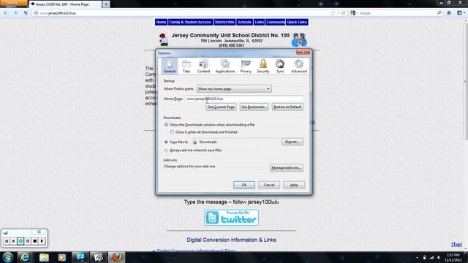Toggle Close it when downloads finished checkbox
The image size is (468, 263).
pyautogui.click(x=172, y=131)
